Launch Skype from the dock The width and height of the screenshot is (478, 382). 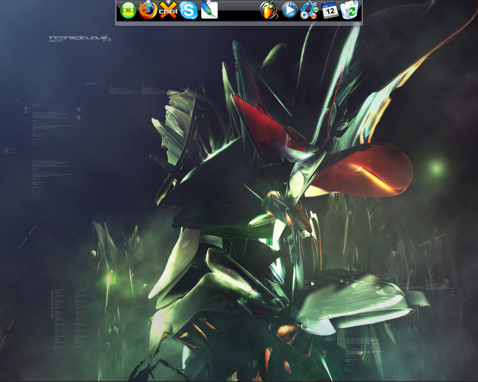pyautogui.click(x=189, y=10)
